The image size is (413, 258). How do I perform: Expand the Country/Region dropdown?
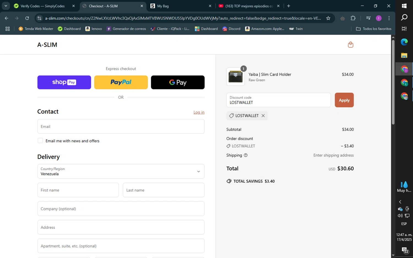click(x=121, y=171)
